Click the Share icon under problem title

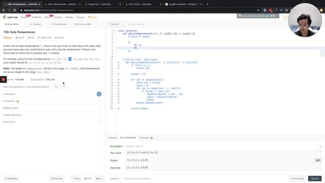[56, 38]
